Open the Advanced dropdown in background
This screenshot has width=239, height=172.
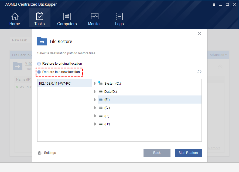pos(218,55)
